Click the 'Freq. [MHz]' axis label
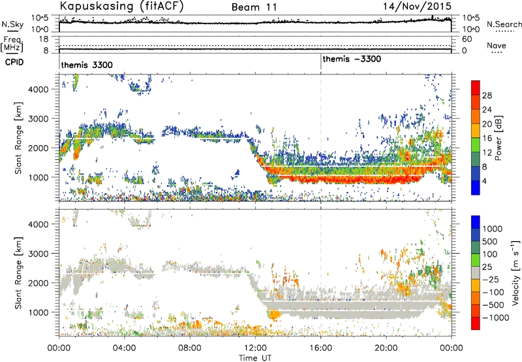 point(12,44)
